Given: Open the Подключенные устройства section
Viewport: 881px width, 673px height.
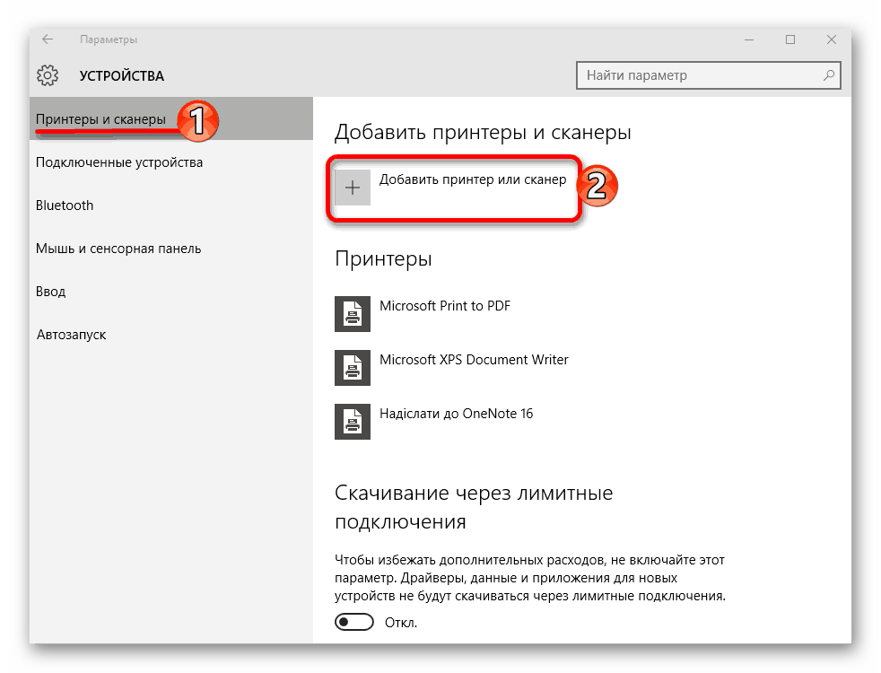Looking at the screenshot, I should click(119, 162).
